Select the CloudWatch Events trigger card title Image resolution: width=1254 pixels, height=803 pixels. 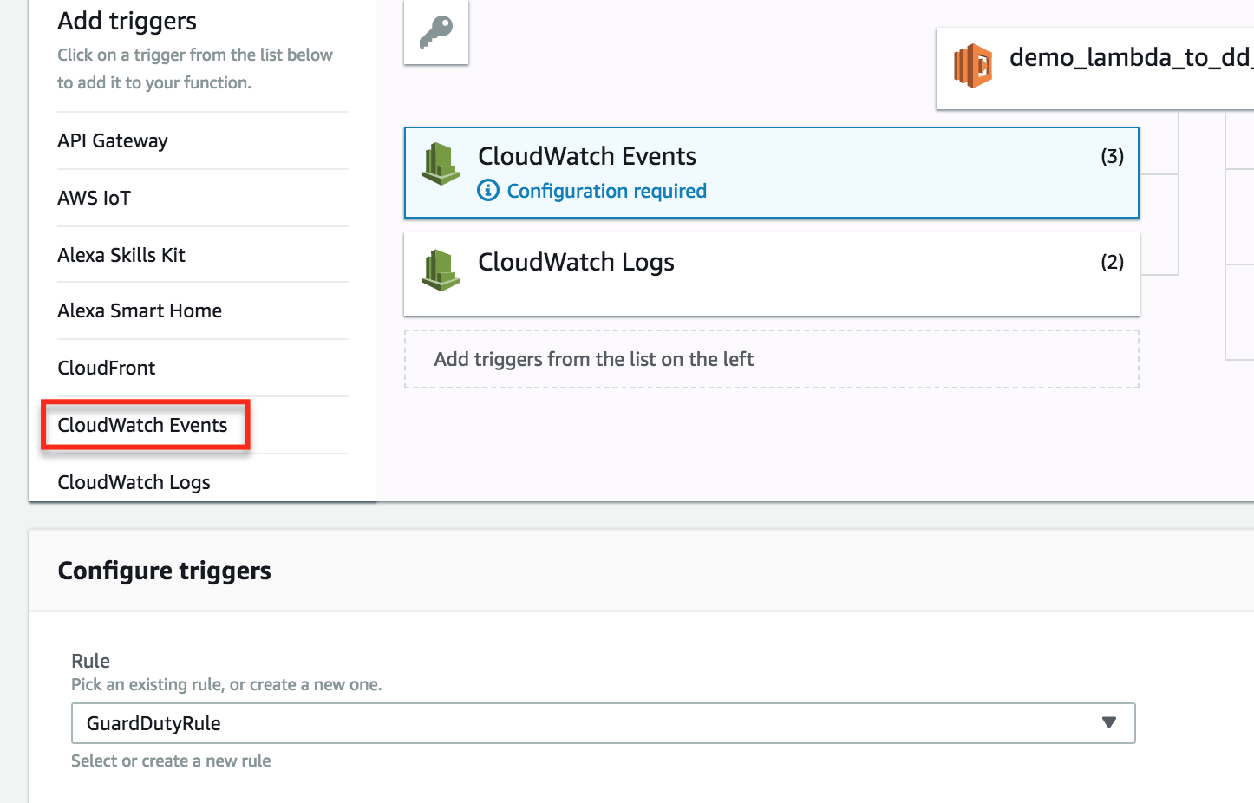(586, 156)
